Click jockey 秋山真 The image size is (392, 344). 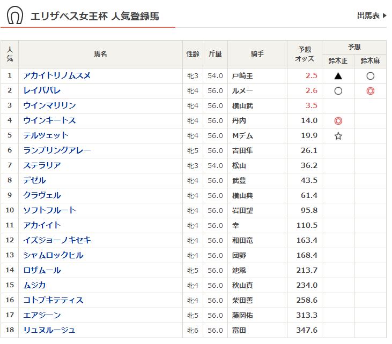[242, 285]
